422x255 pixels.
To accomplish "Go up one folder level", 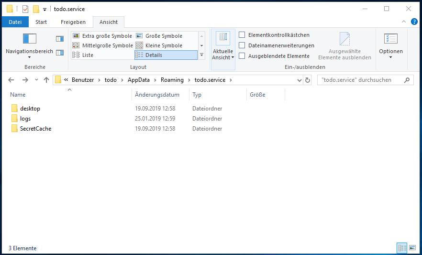I will click(46, 80).
